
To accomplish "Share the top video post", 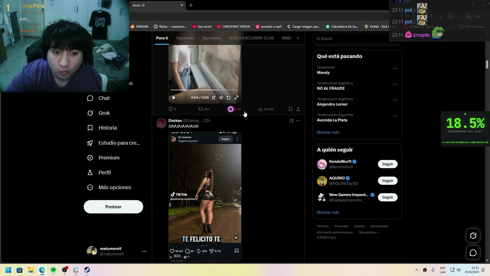I will pos(298,109).
